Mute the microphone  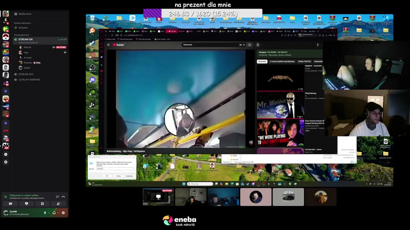[x=45, y=213]
